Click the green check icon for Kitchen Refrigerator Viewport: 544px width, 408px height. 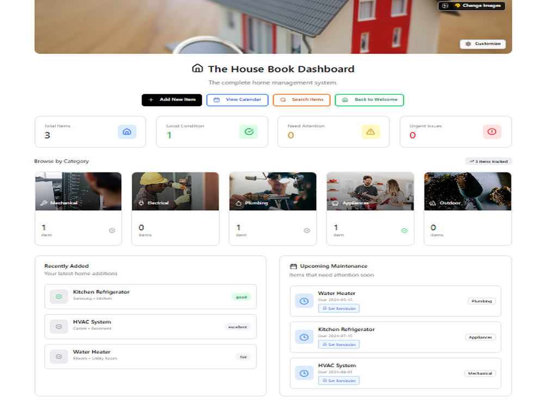point(59,296)
